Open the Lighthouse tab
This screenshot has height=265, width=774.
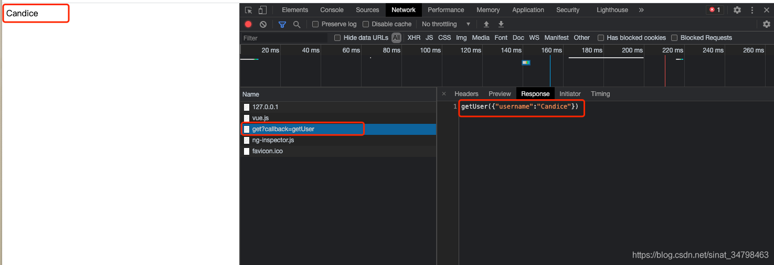(612, 10)
